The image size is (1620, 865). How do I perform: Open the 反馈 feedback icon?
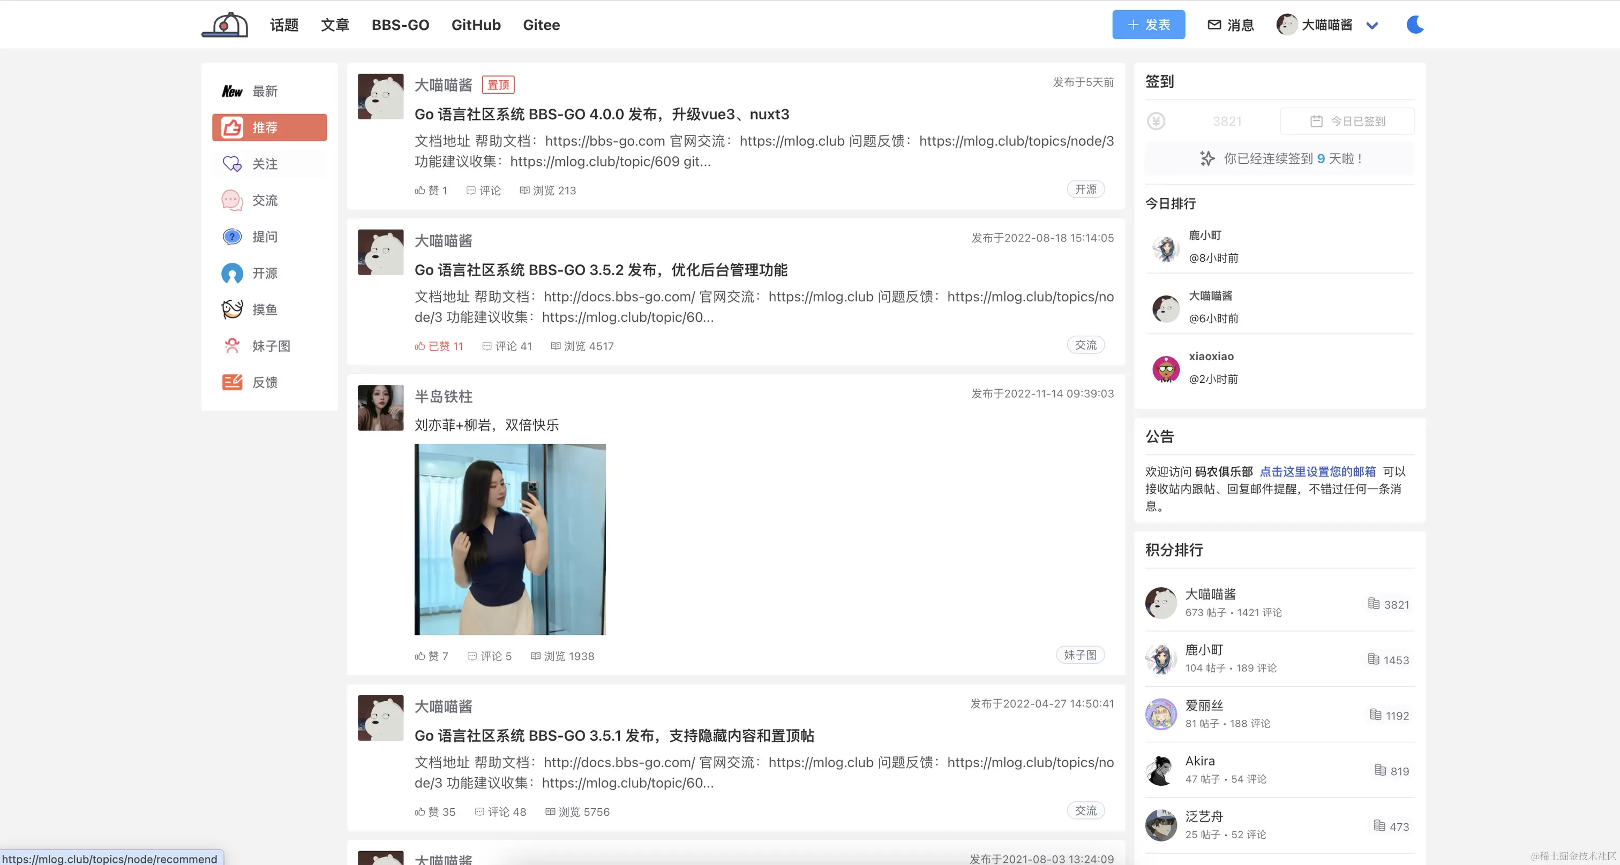pyautogui.click(x=232, y=383)
